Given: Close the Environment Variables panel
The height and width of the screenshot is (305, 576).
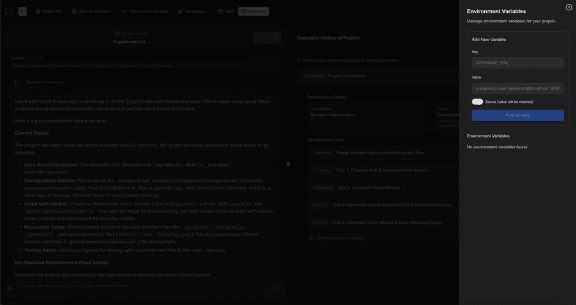Looking at the screenshot, I should 568,7.
